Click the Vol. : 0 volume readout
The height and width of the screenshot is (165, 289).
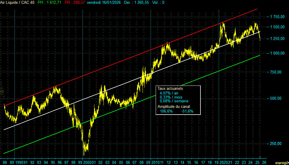158,2
